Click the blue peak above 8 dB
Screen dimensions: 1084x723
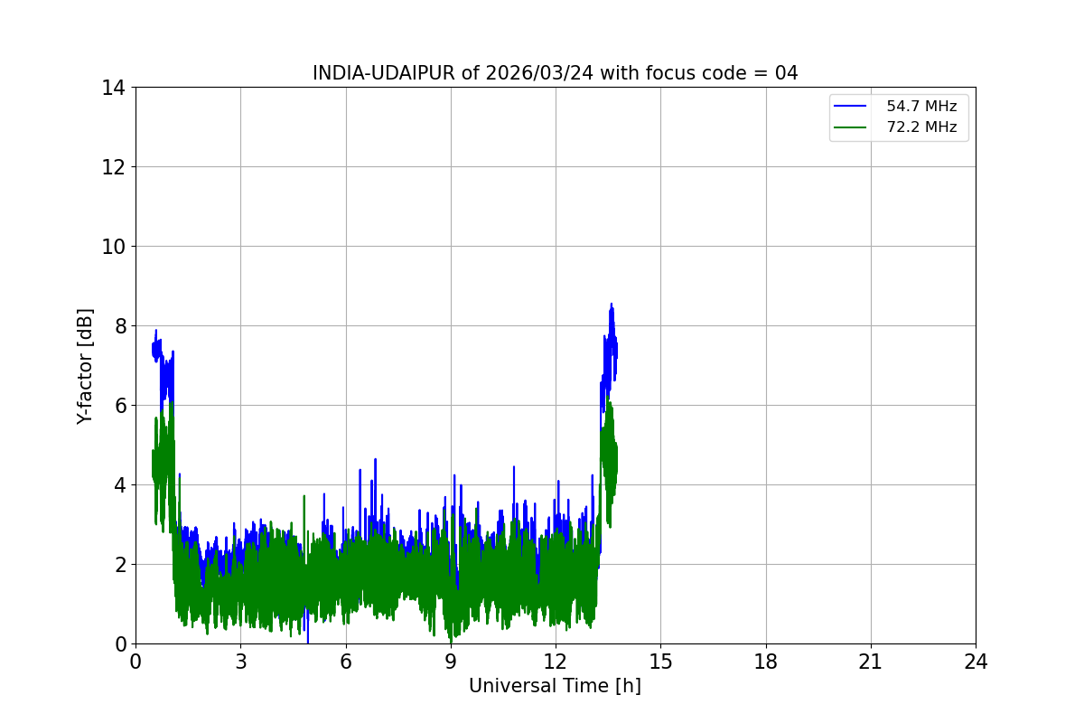[612, 305]
